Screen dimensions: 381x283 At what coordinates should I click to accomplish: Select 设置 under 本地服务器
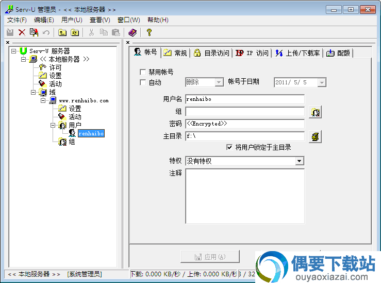tap(55, 76)
